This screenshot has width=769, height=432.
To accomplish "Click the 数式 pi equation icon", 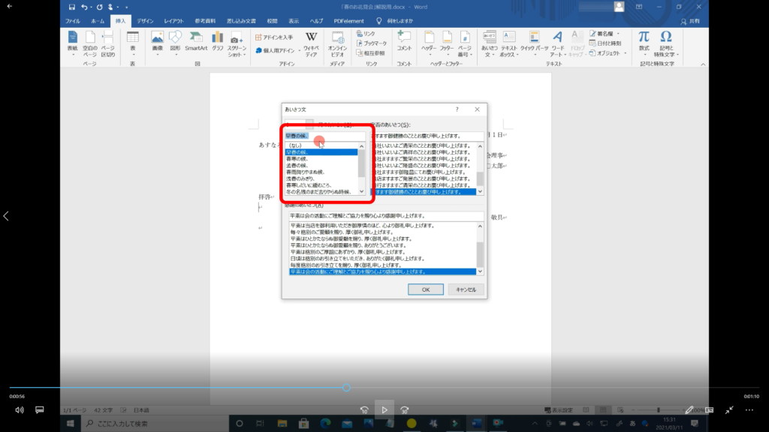I will 644,40.
